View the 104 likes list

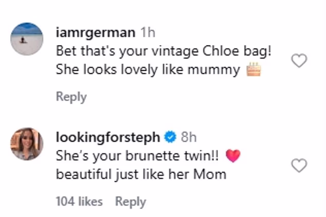click(79, 202)
